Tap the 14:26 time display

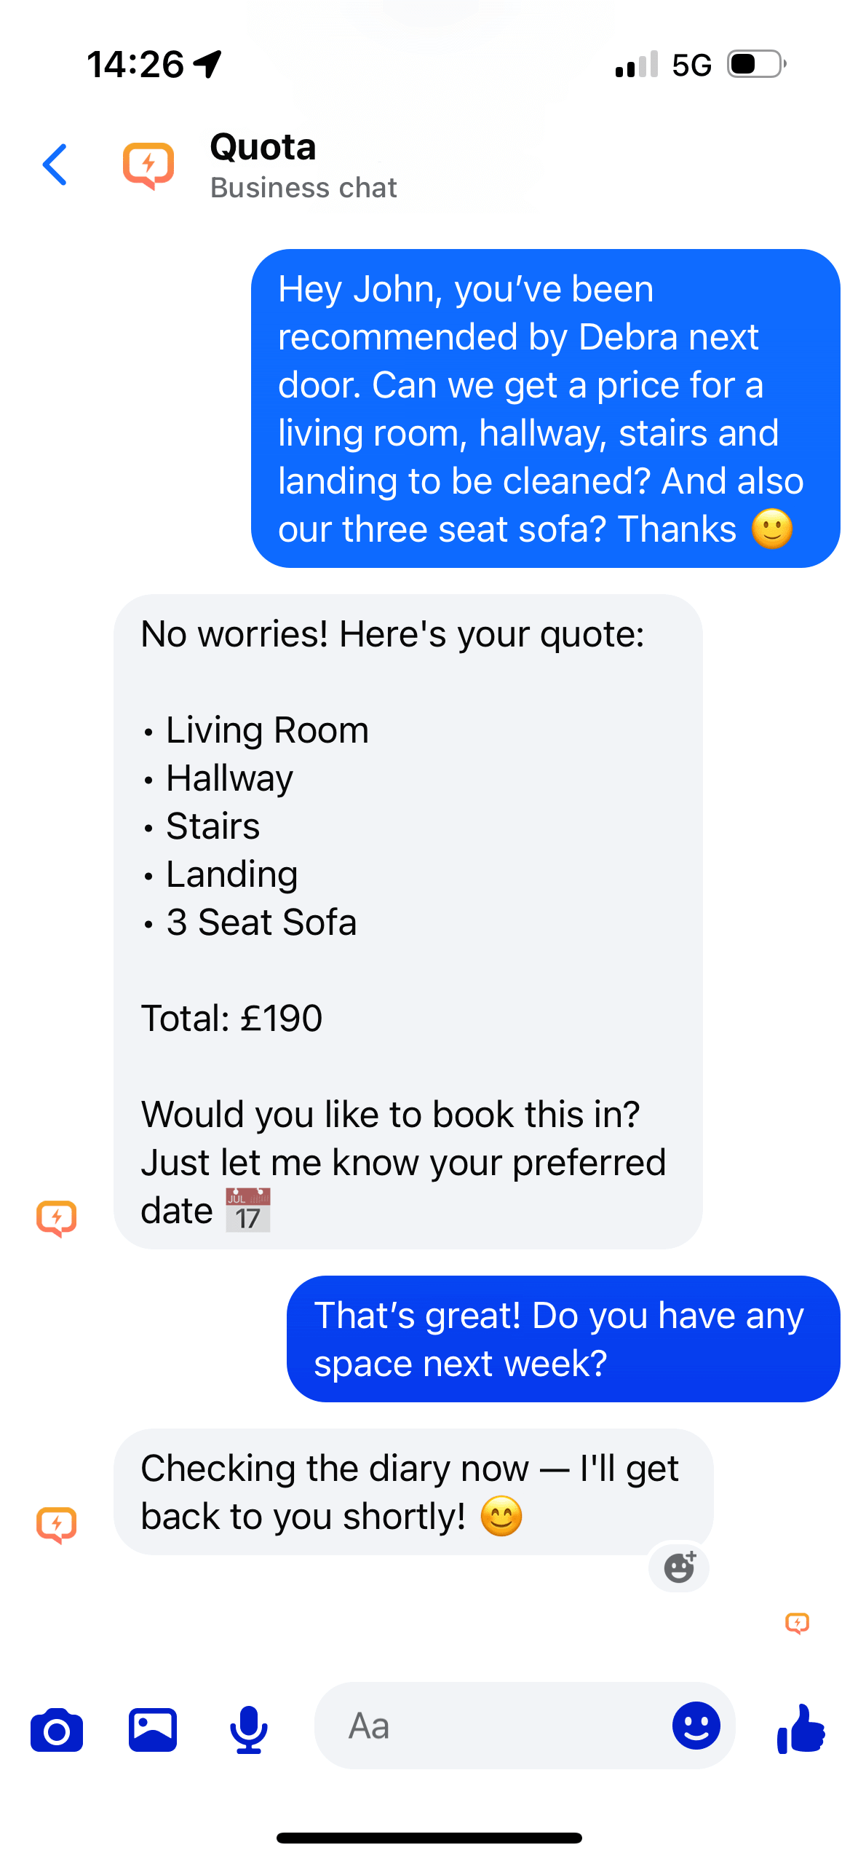click(133, 64)
